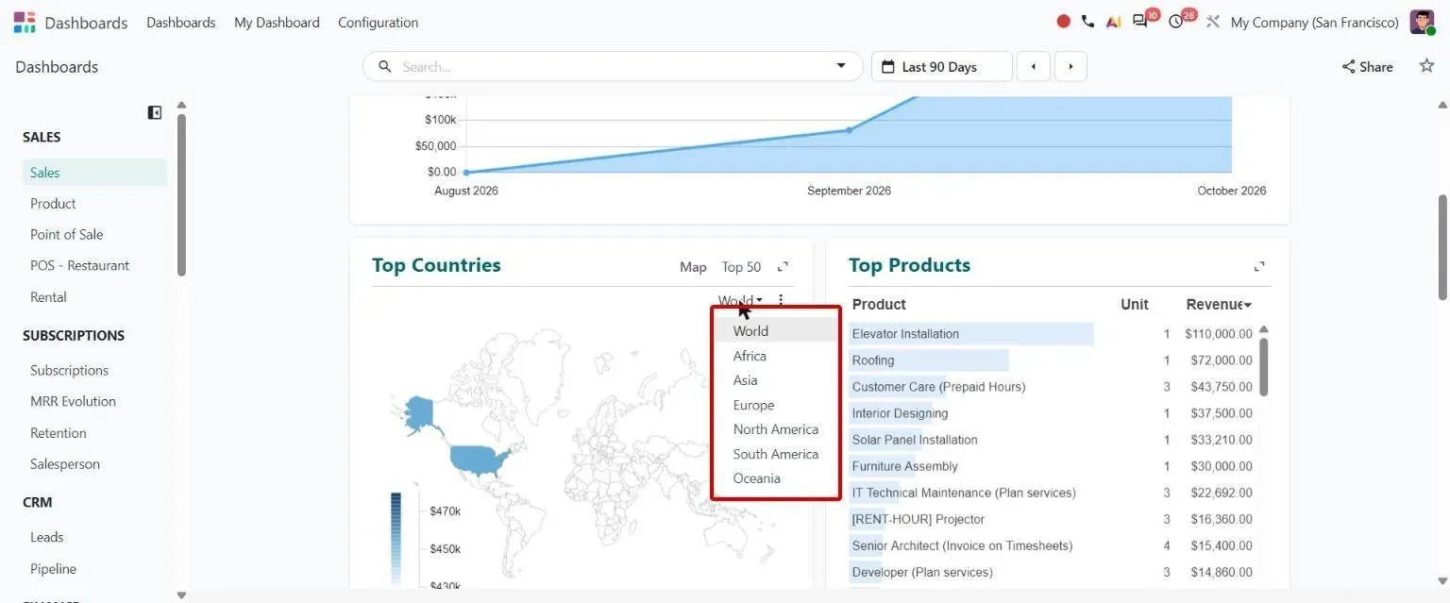This screenshot has height=603, width=1450.
Task: Open the messages icon with badge 10
Action: click(1142, 21)
